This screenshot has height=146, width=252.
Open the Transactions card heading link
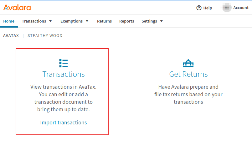coord(64,74)
